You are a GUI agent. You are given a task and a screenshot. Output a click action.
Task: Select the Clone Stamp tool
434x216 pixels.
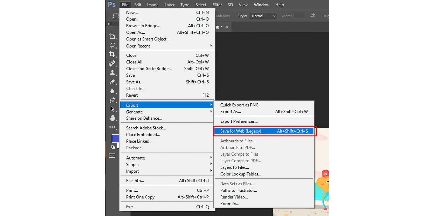click(112, 73)
